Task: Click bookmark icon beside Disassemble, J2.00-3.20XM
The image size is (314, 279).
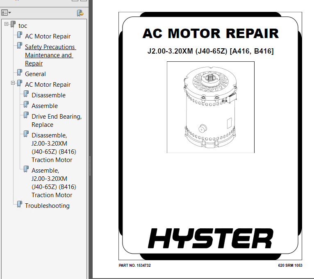Action: coord(26,134)
